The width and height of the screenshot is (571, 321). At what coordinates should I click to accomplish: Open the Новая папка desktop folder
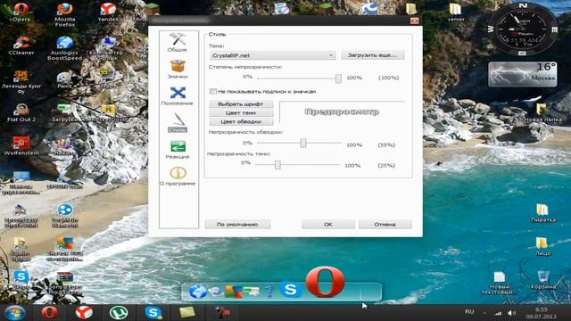coord(542,112)
